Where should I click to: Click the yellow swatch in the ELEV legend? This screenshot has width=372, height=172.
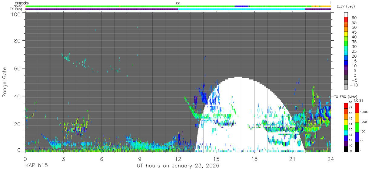346,34
